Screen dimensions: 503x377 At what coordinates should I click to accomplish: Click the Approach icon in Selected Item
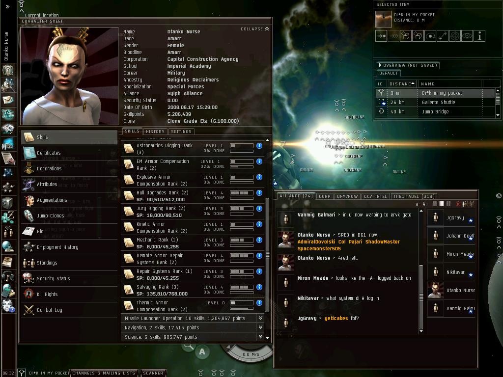coord(381,36)
